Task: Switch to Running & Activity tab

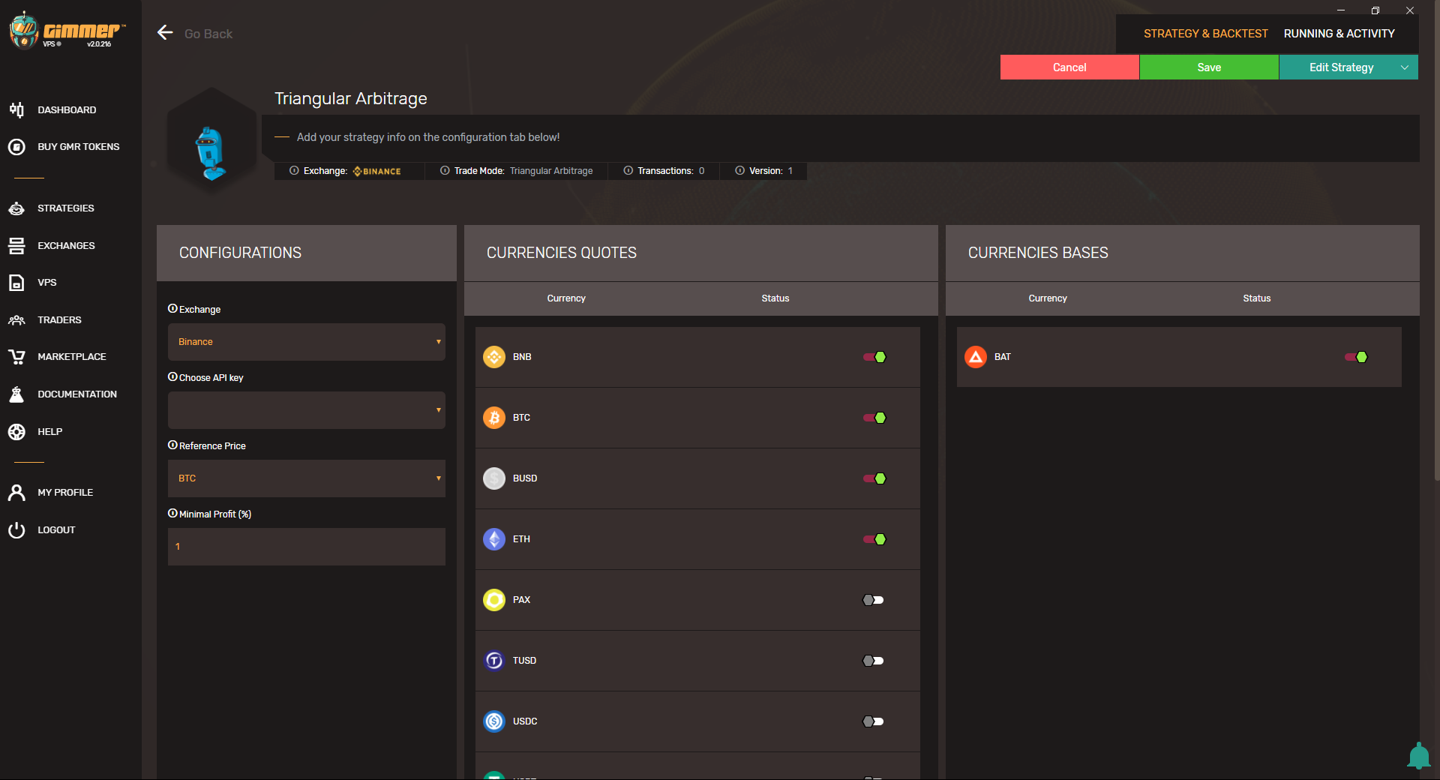Action: click(1339, 34)
